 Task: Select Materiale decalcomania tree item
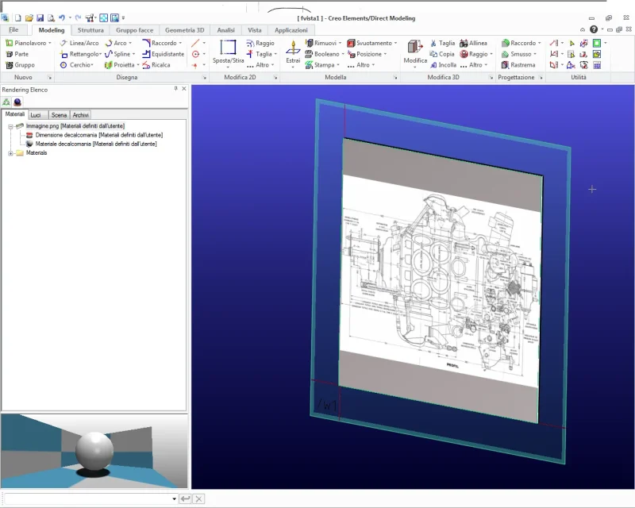click(96, 144)
